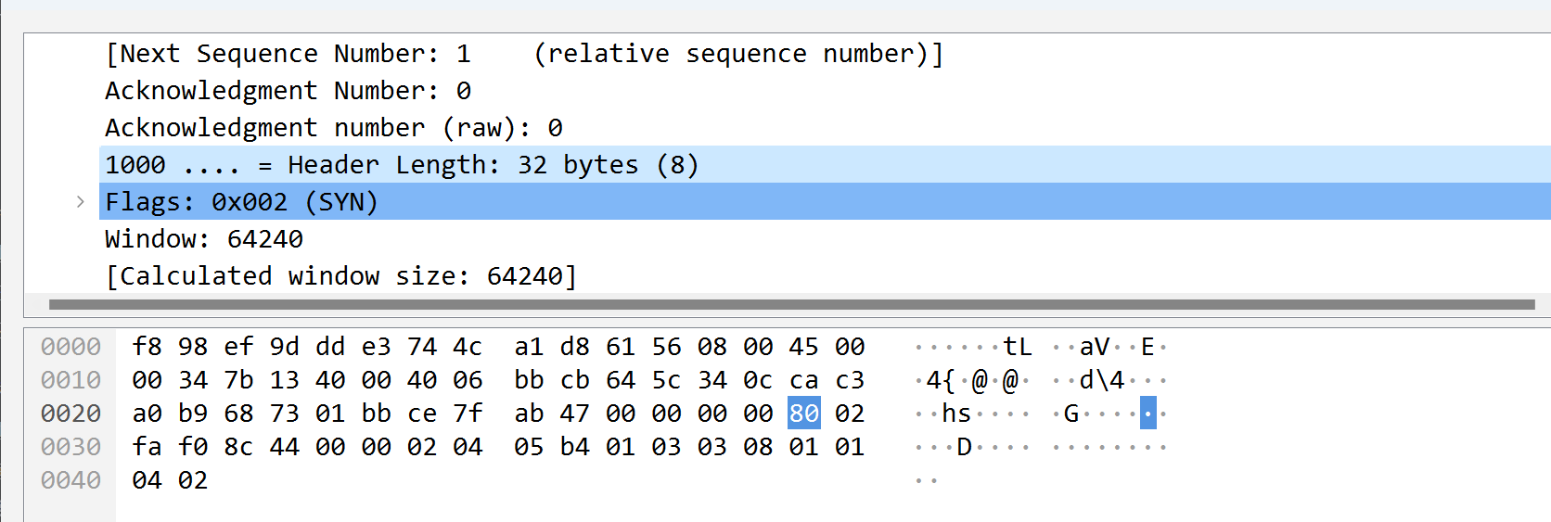Click hex byte 8c in row 0030
Image resolution: width=1551 pixels, height=522 pixels.
click(x=238, y=446)
